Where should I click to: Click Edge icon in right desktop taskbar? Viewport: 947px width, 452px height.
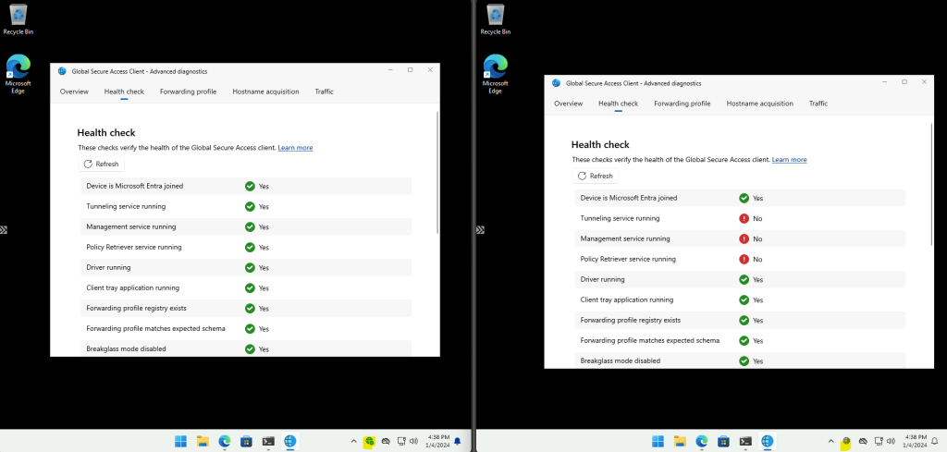pos(701,441)
